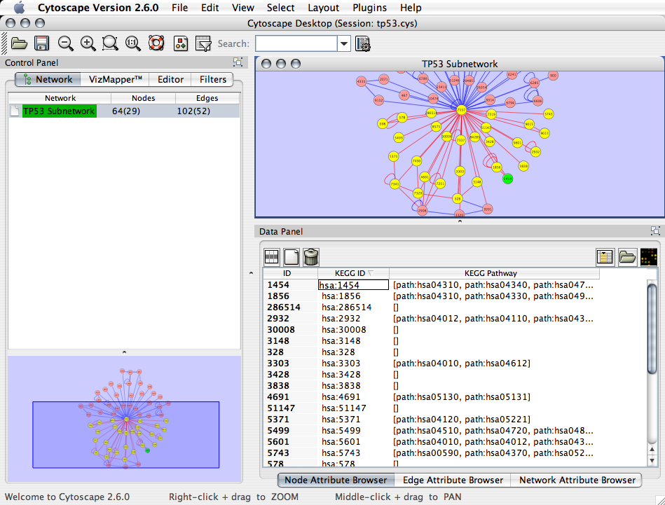665x505 pixels.
Task: Collapse the Data Panel using divider arrow
Action: pyautogui.click(x=460, y=221)
